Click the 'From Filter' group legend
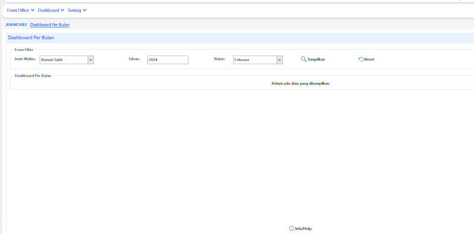Viewport: 474px width, 234px height. [24, 50]
